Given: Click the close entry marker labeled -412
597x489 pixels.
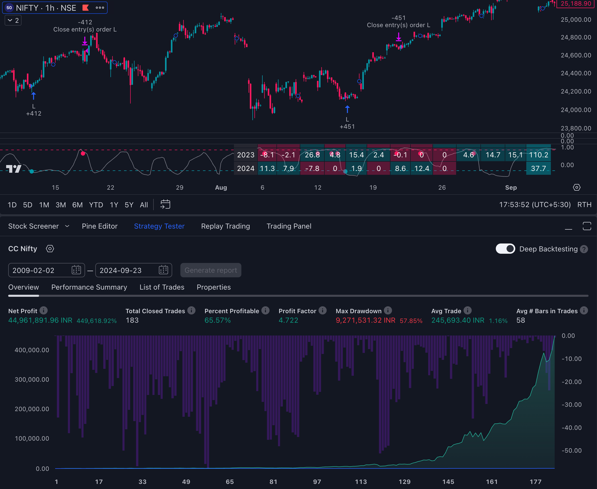Looking at the screenshot, I should click(85, 41).
